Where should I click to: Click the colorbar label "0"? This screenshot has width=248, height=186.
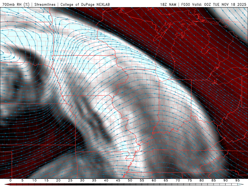click(x=11, y=180)
